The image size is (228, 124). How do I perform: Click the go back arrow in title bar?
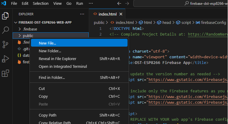point(119,4)
